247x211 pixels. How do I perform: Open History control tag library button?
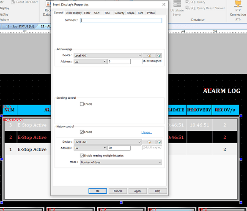pyautogui.click(x=149, y=142)
